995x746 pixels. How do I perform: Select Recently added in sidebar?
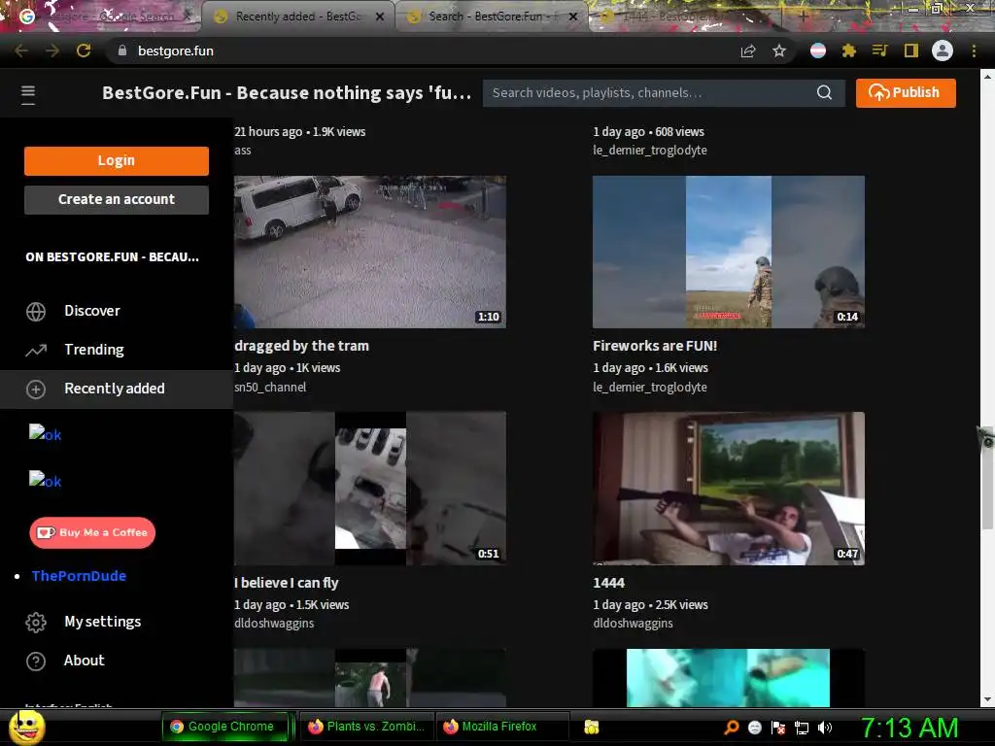click(x=117, y=389)
